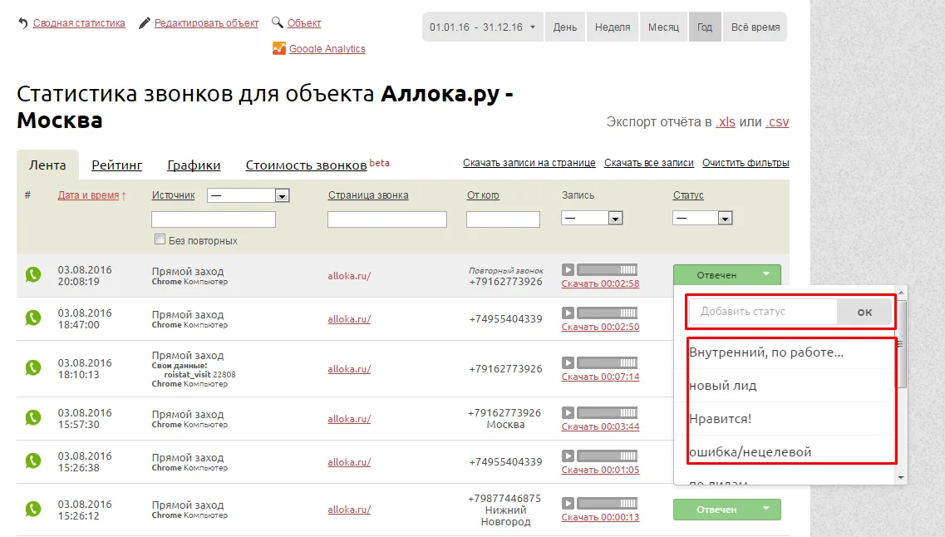Open the Запись filter dropdown
The image size is (945, 537).
click(x=592, y=218)
